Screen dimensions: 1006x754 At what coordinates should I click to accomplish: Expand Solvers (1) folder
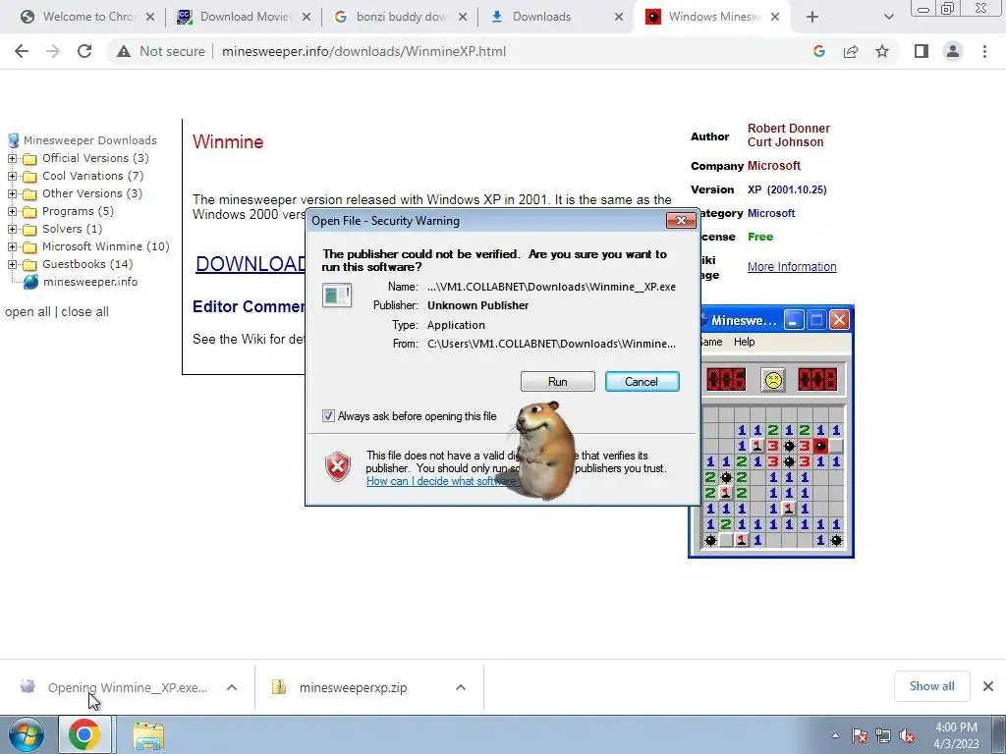[12, 229]
